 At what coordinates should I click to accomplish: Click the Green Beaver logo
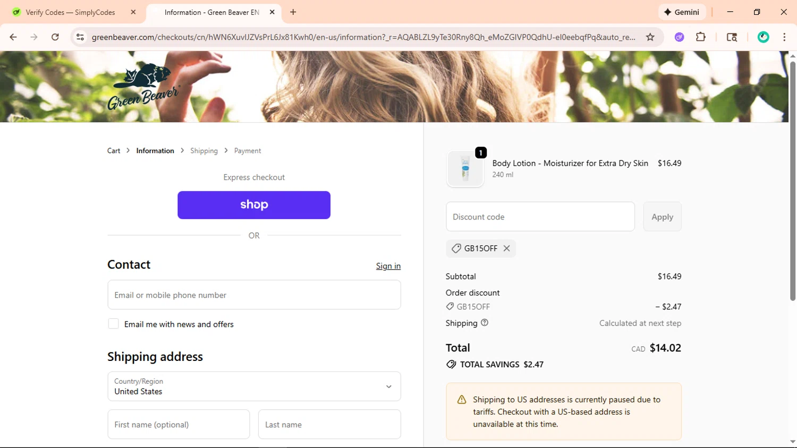pos(145,87)
